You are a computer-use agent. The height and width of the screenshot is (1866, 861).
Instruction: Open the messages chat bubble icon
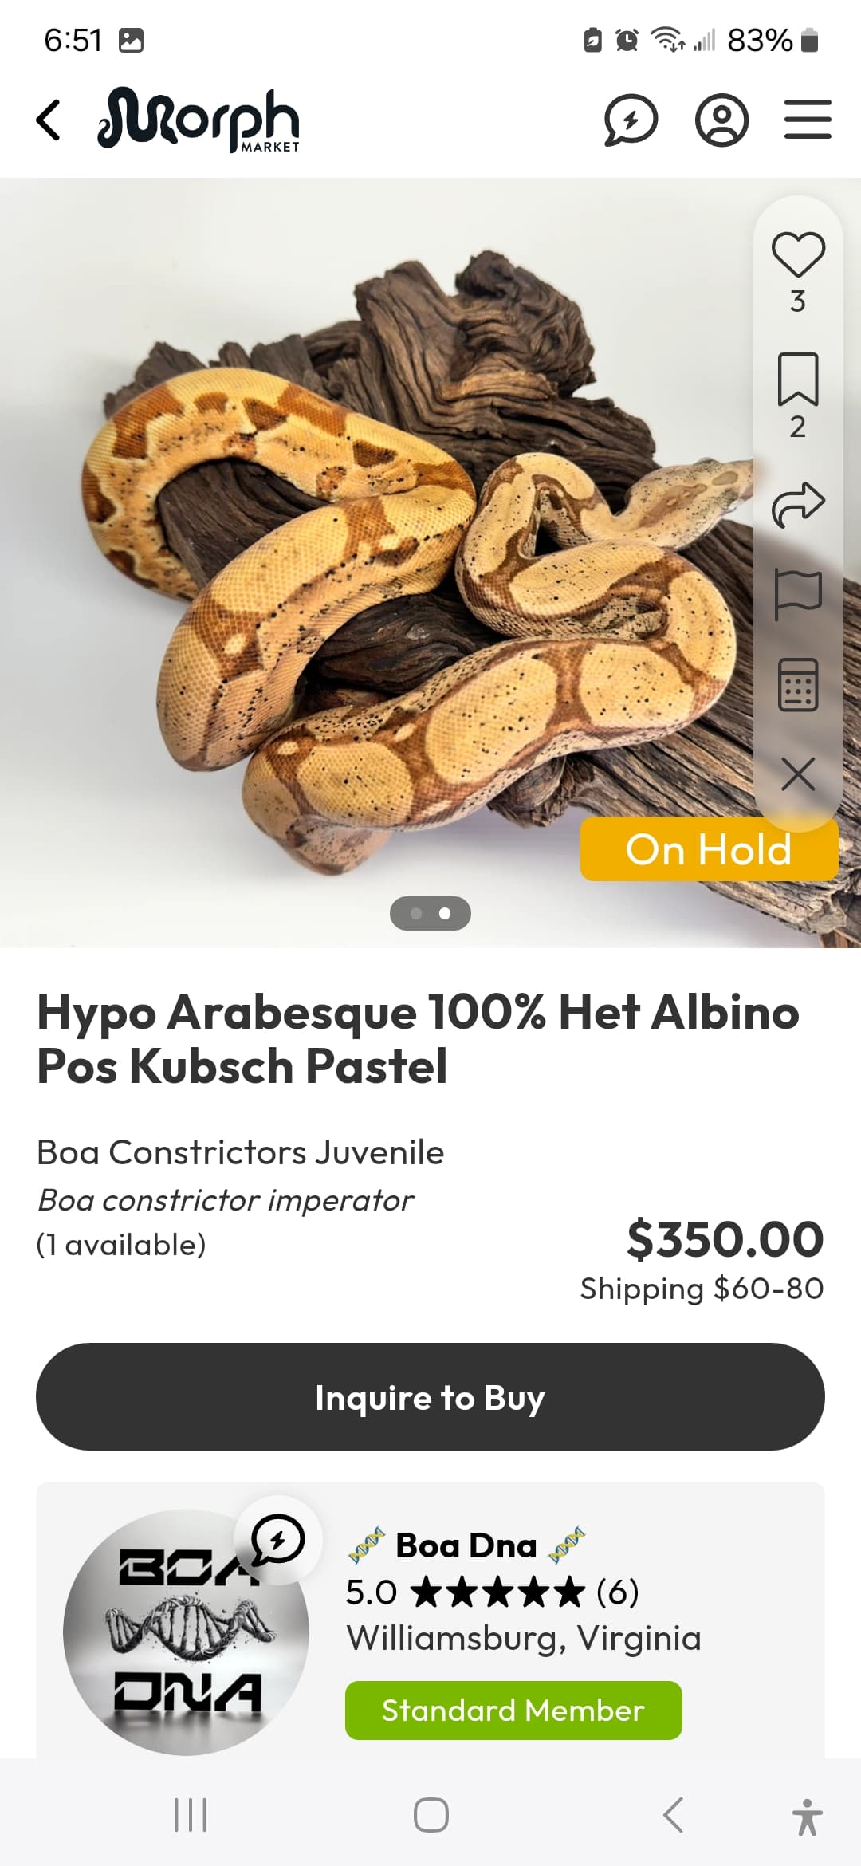pyautogui.click(x=631, y=120)
